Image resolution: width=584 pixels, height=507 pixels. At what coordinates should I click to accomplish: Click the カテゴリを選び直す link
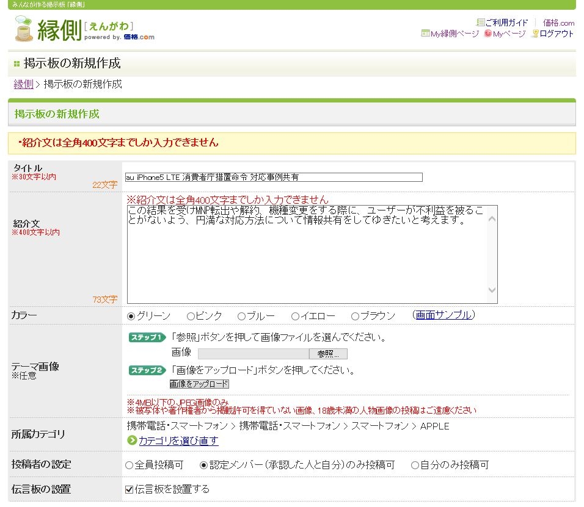[178, 440]
